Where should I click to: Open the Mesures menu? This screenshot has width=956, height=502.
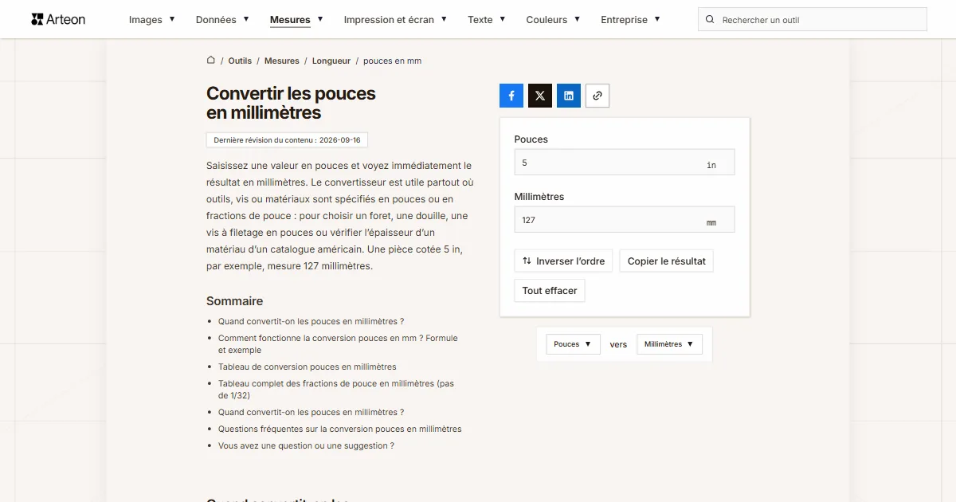pos(296,20)
